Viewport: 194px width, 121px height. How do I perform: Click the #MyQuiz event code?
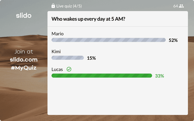click(24, 68)
